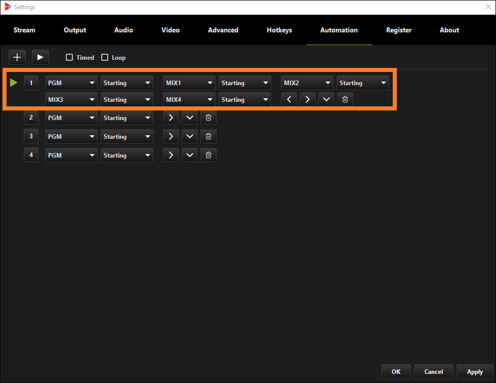Enable the Loop option

[104, 57]
